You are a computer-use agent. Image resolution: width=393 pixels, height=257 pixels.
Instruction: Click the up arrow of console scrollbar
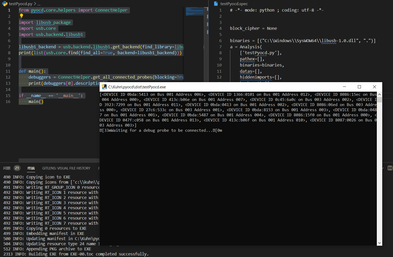pos(379,94)
